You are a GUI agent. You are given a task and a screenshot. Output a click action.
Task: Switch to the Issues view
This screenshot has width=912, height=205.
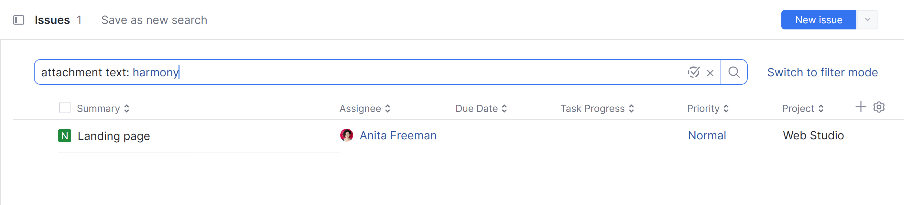[x=52, y=20]
